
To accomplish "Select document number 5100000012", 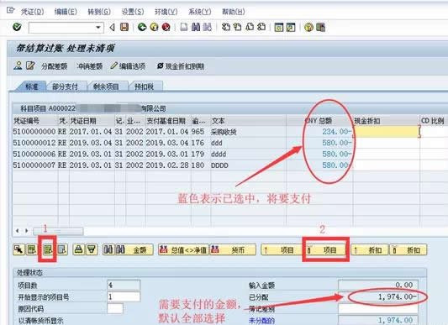I will [34, 143].
